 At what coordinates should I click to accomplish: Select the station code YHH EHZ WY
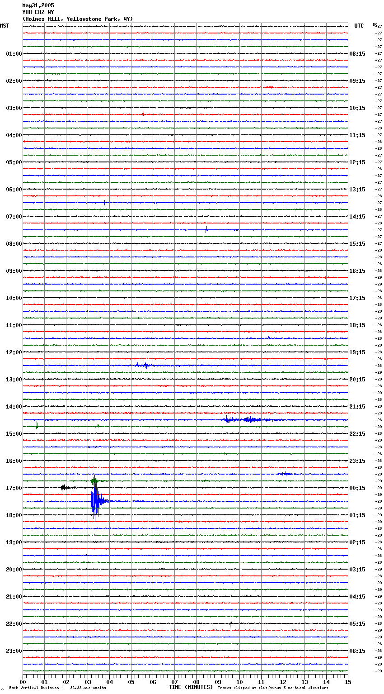click(x=38, y=12)
